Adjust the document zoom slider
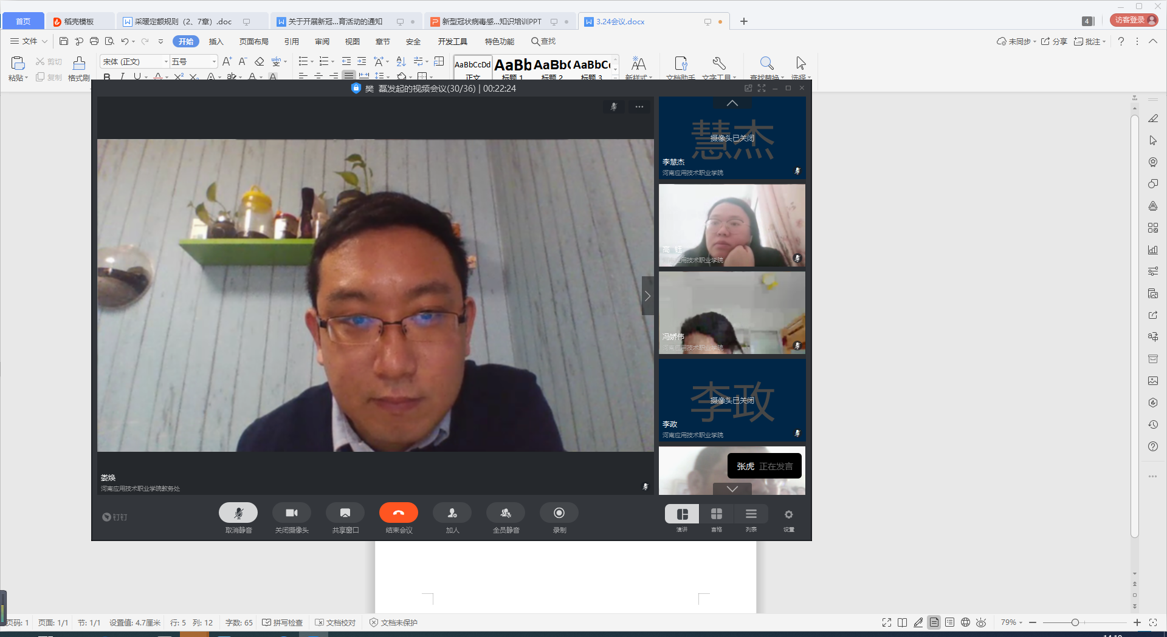The width and height of the screenshot is (1167, 637). tap(1075, 622)
